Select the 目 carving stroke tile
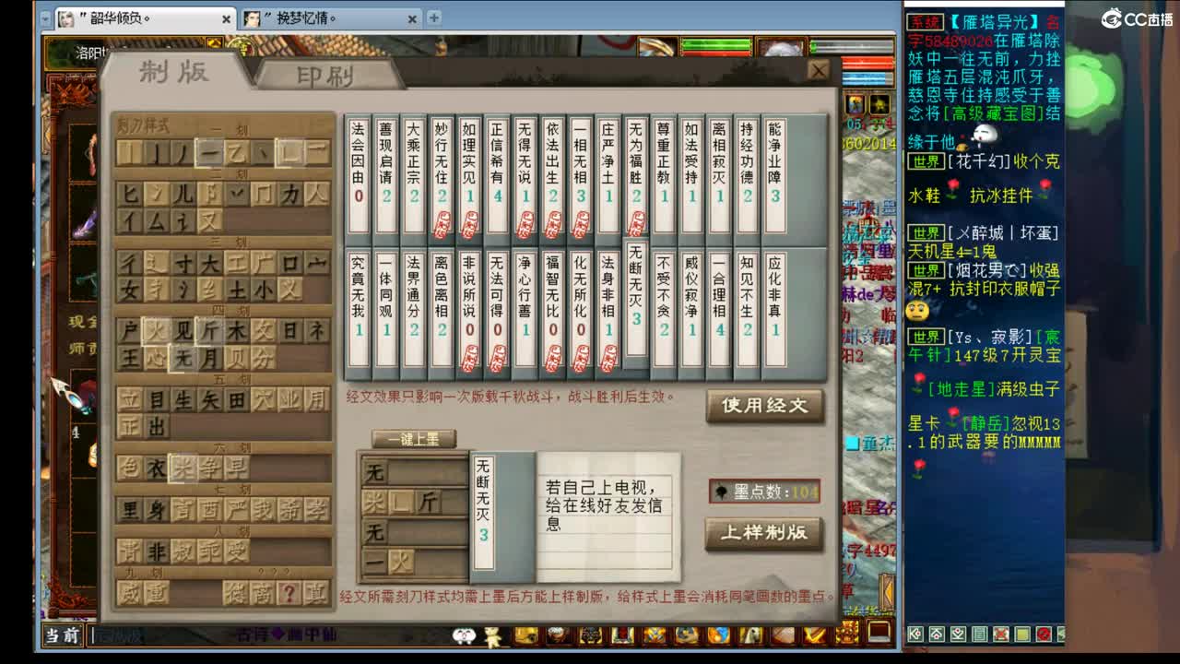Image resolution: width=1180 pixels, height=664 pixels. pyautogui.click(x=157, y=399)
